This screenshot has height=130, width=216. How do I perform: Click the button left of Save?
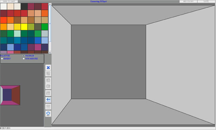tap(188, 1)
